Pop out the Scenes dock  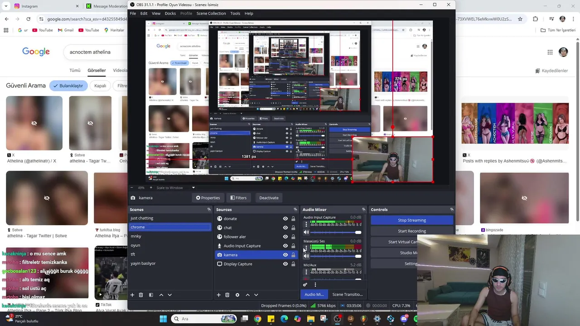[x=209, y=210]
